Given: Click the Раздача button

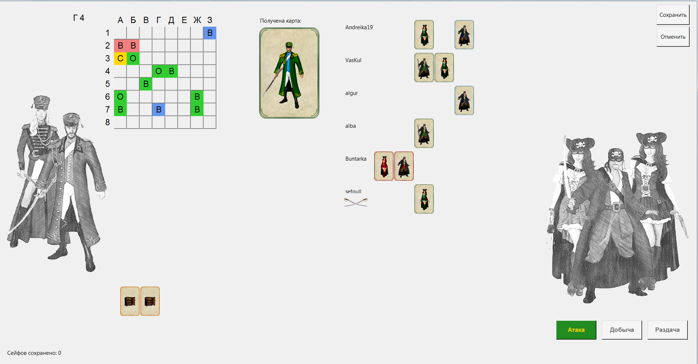Looking at the screenshot, I should (x=667, y=330).
